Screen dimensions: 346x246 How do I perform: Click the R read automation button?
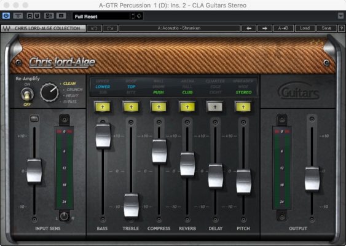click(29, 16)
